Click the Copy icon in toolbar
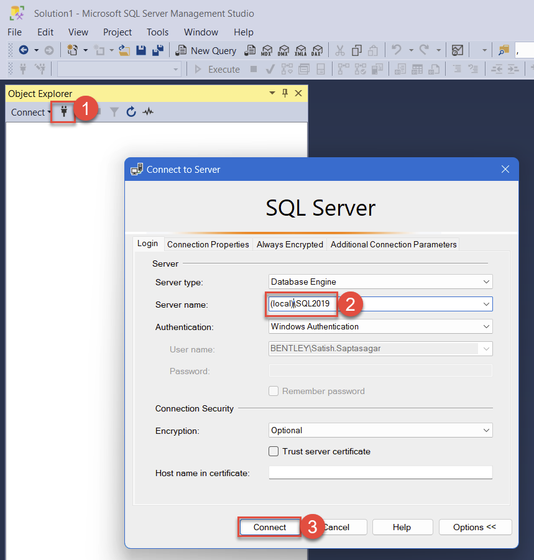534x560 pixels. click(356, 50)
